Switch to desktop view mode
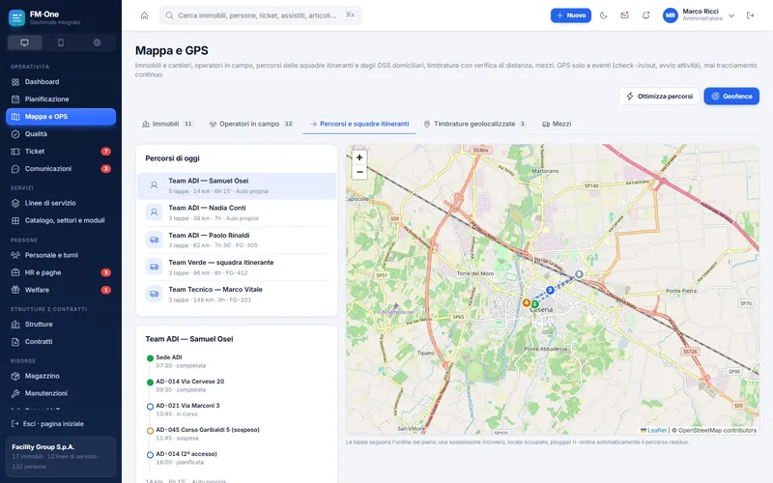 tap(25, 43)
